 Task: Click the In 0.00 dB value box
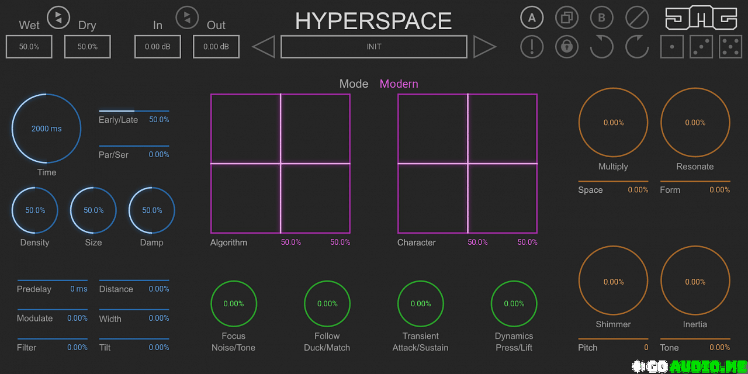point(158,47)
